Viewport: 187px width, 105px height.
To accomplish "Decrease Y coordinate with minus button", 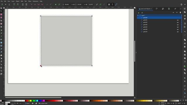I will (x=85, y=4).
